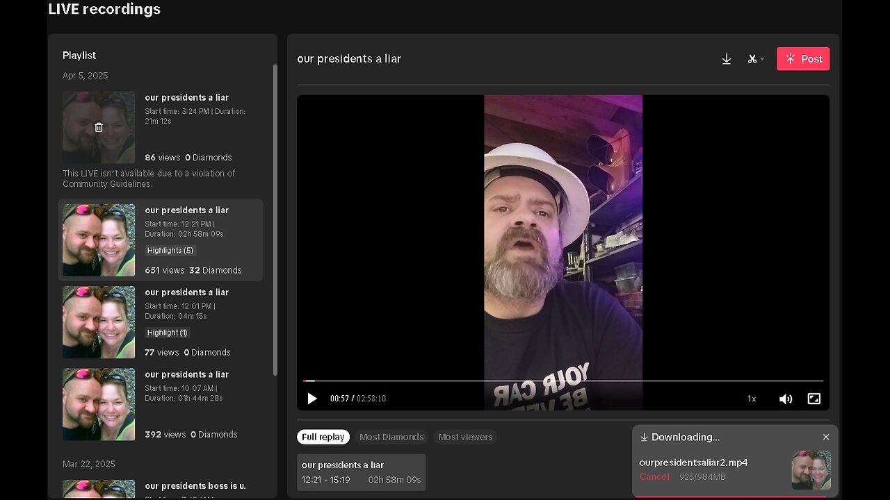Screen dimensions: 890x500
Task: Expand the scissors tool dropdown arrow
Action: pyautogui.click(x=762, y=59)
